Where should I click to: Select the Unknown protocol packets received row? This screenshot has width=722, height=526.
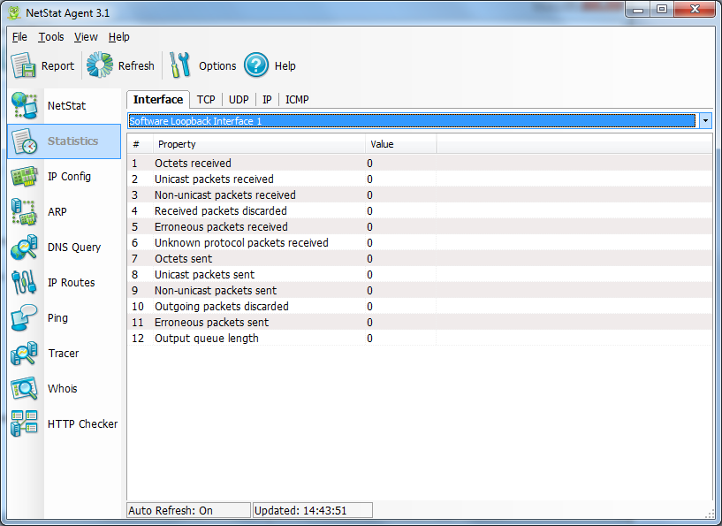pyautogui.click(x=420, y=243)
